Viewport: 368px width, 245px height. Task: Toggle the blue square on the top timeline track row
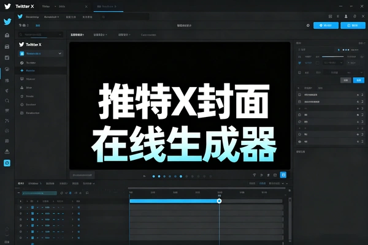tap(33, 207)
